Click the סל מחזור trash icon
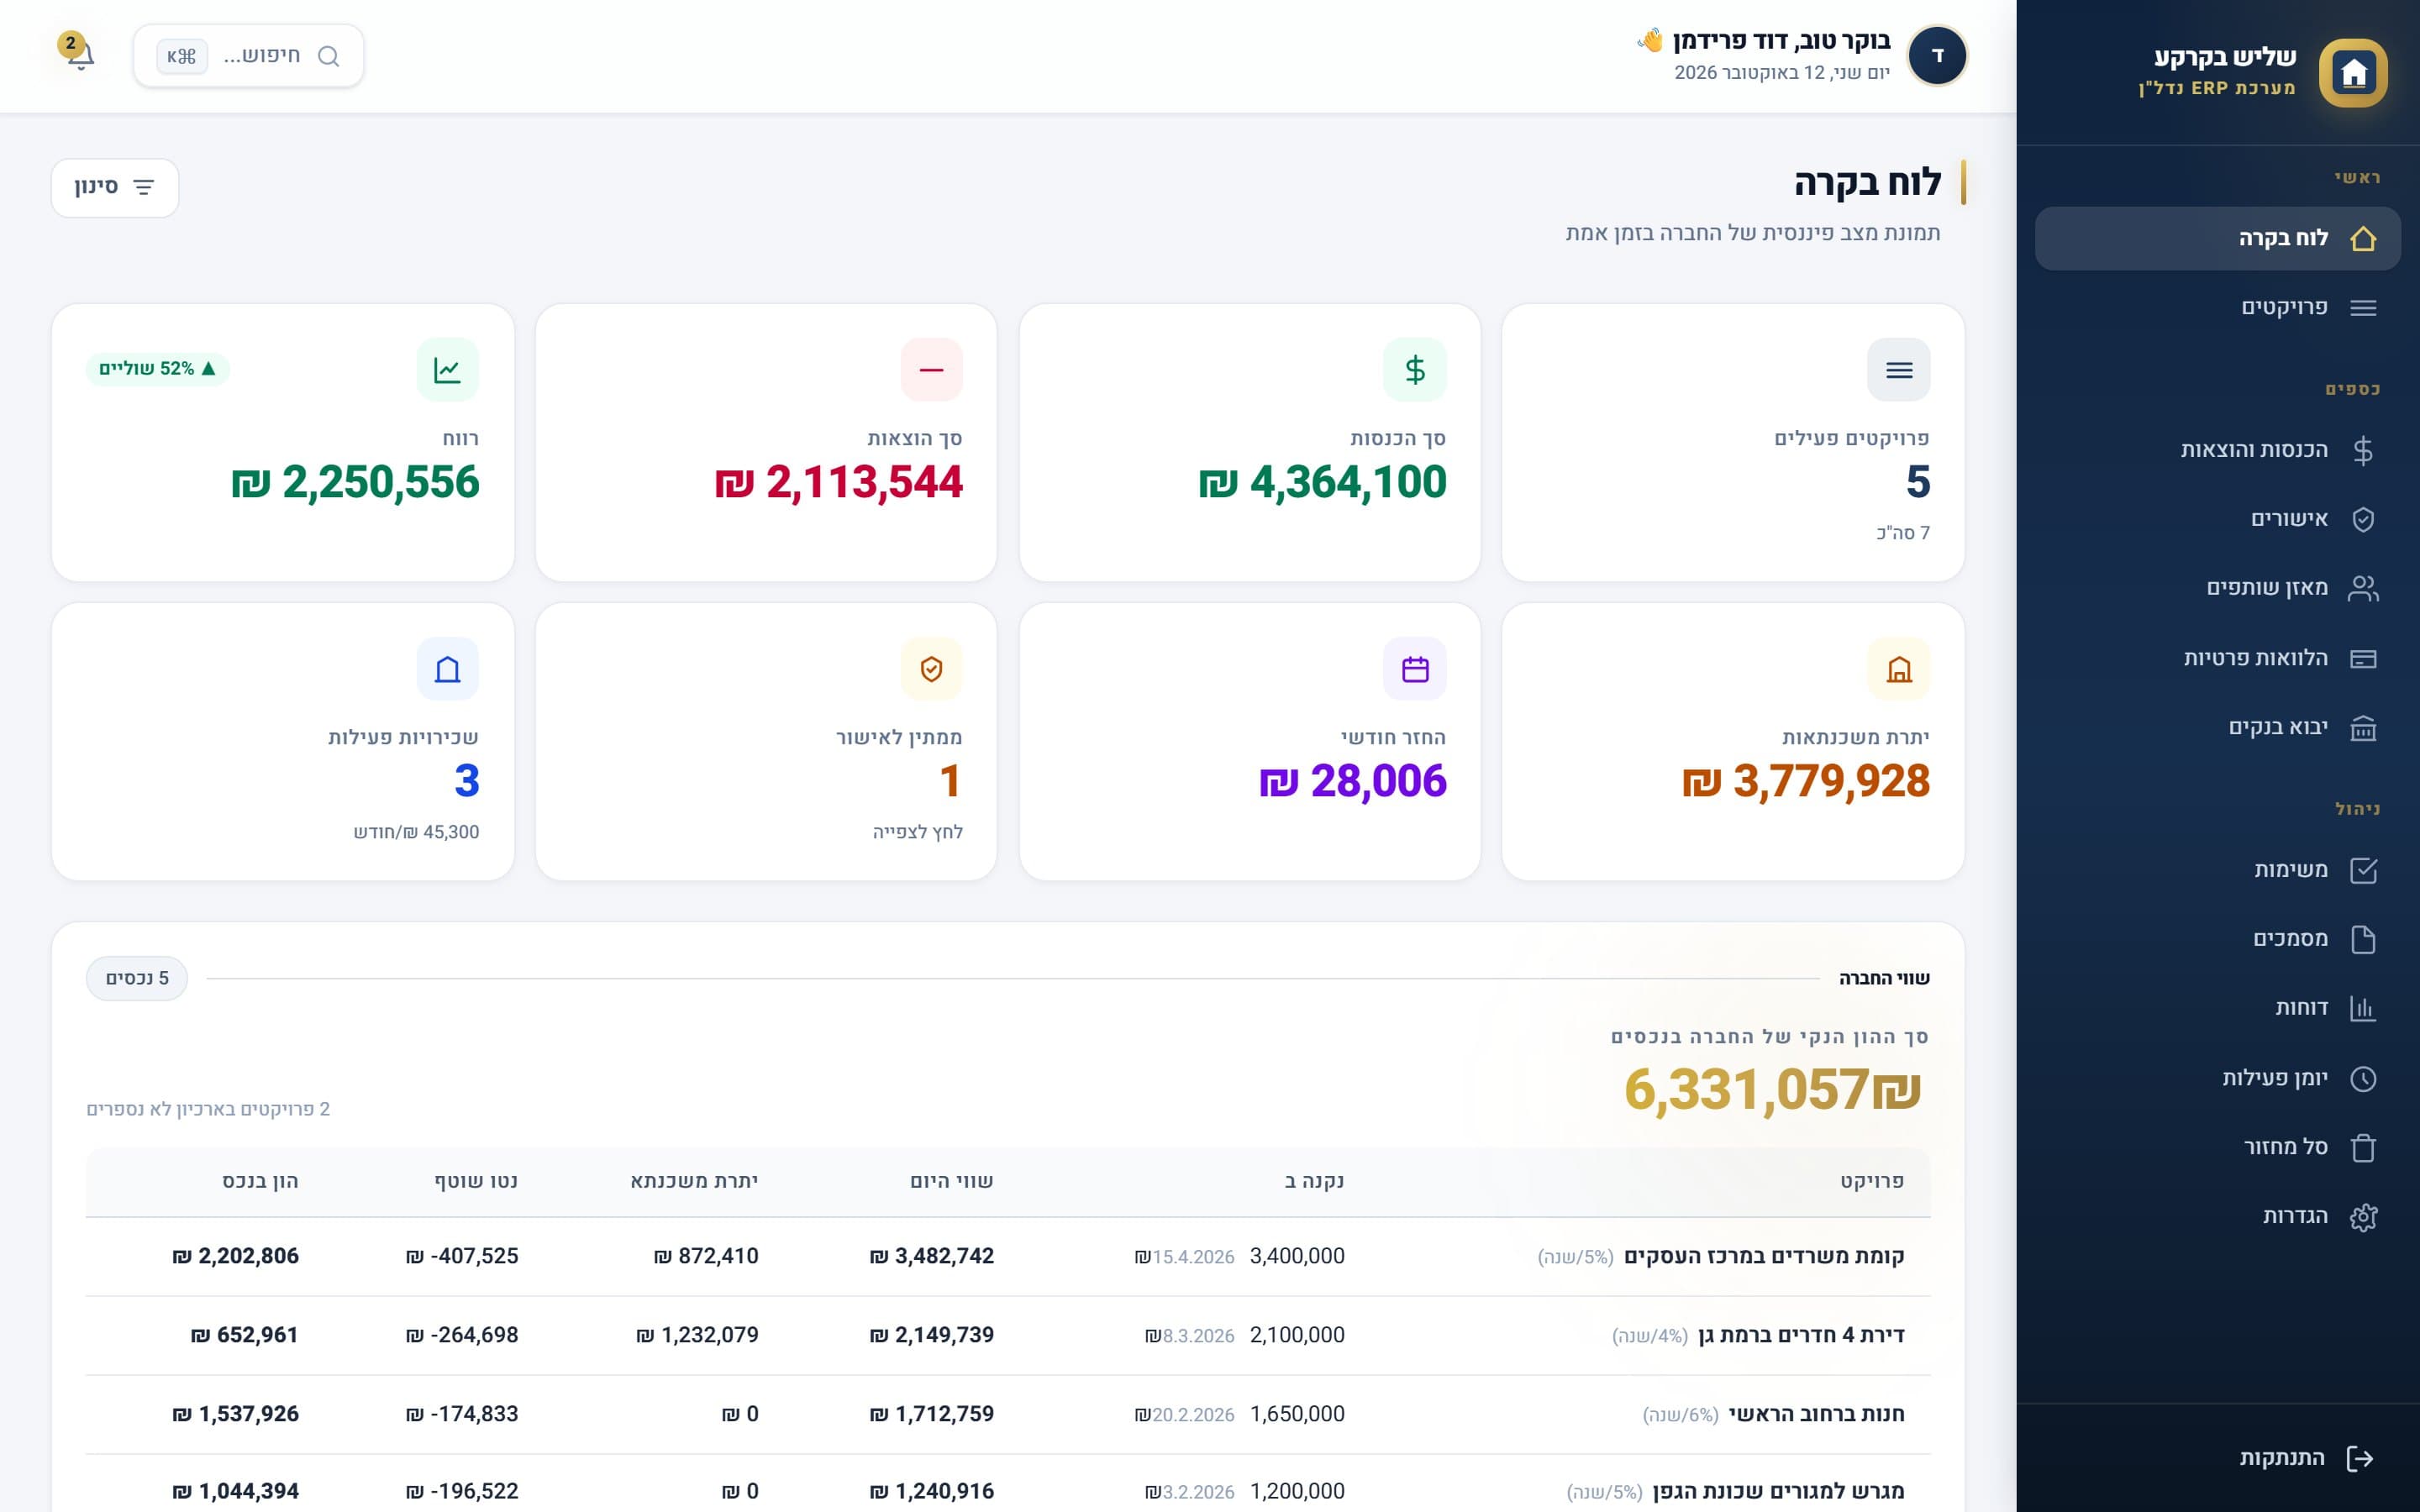The width and height of the screenshot is (2420, 1512). pyautogui.click(x=2362, y=1147)
